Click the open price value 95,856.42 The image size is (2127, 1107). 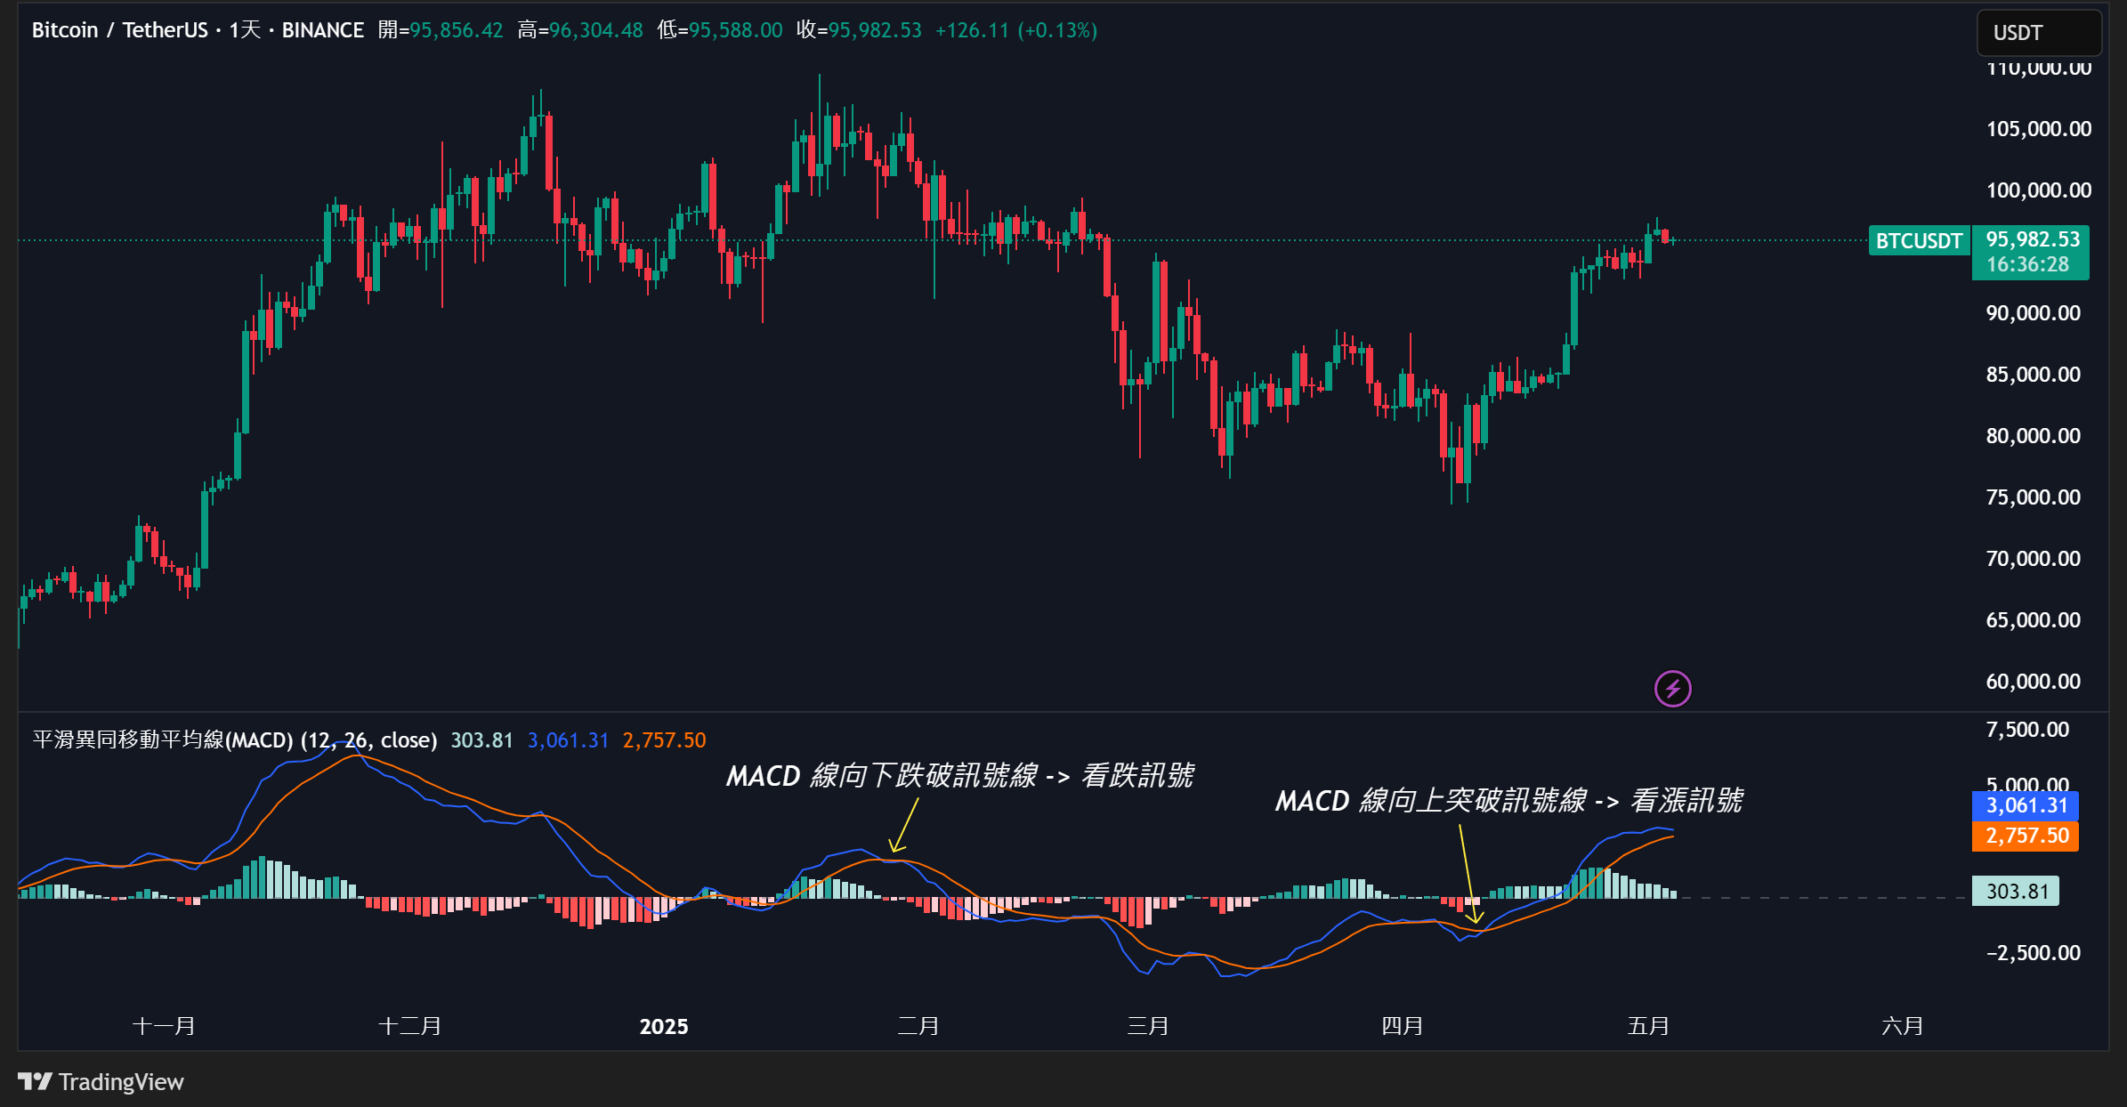[x=457, y=30]
